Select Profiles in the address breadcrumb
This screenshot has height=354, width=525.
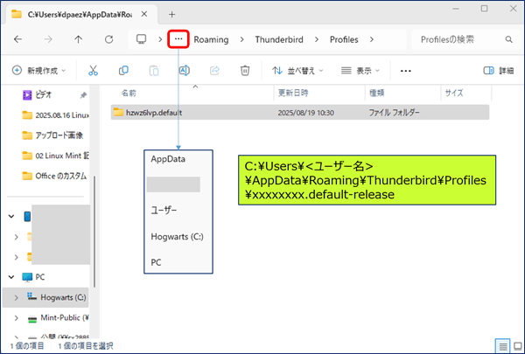(x=344, y=39)
